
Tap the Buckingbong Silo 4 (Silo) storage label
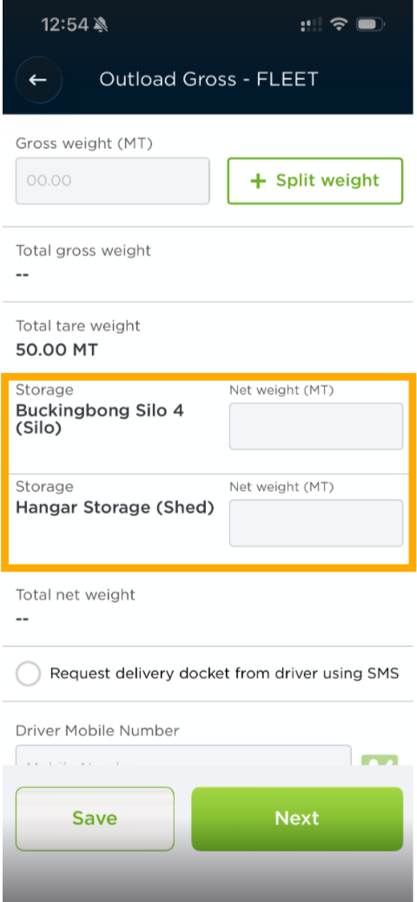pos(100,419)
